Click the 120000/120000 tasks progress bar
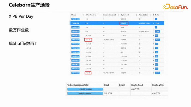Viewport: 191px width, 107px height. (85, 89)
